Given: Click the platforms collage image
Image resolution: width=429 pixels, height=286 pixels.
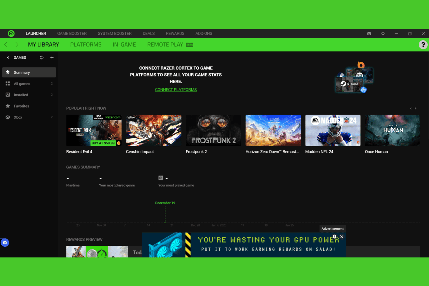Looking at the screenshot, I should pyautogui.click(x=354, y=78).
